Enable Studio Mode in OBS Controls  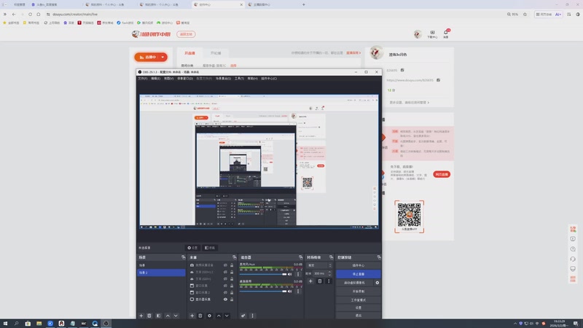tap(358, 300)
